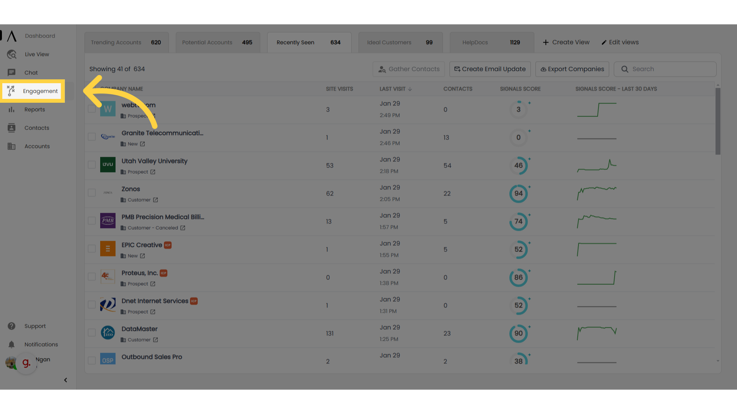
Task: Go to Dashboard in sidebar
Action: [40, 36]
